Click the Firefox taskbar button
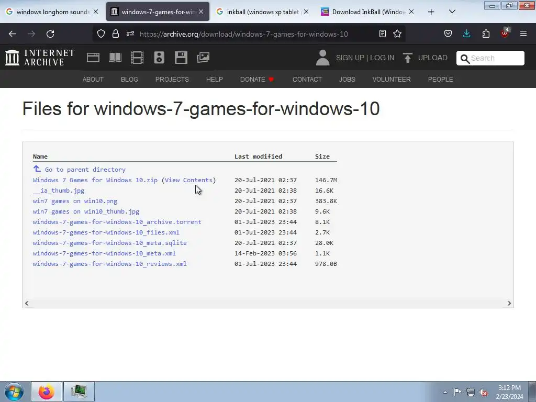536x402 pixels. (x=47, y=392)
